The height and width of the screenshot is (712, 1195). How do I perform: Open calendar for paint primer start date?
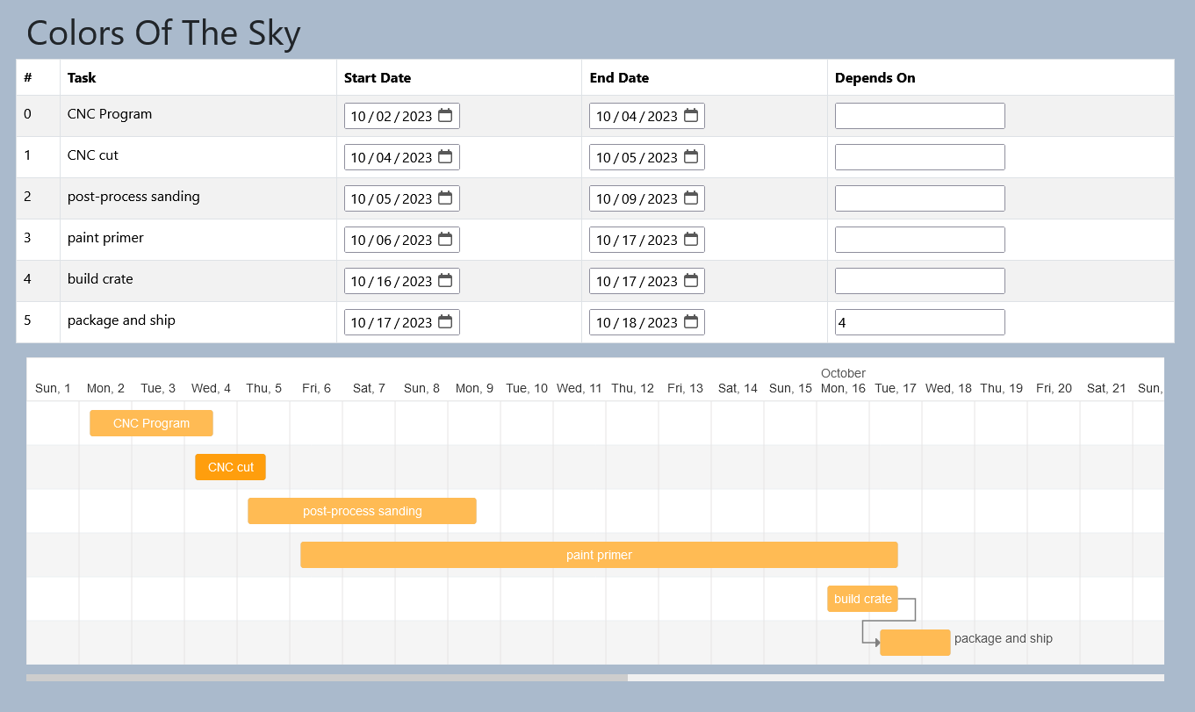[445, 240]
